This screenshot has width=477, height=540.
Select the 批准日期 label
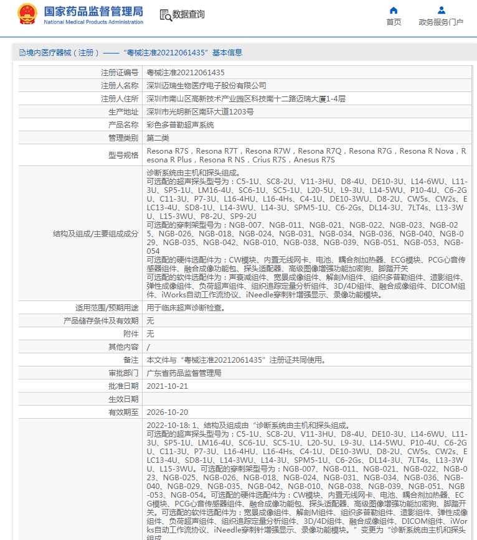[x=123, y=386]
